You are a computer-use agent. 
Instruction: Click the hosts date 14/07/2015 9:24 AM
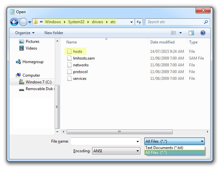pos(167,52)
